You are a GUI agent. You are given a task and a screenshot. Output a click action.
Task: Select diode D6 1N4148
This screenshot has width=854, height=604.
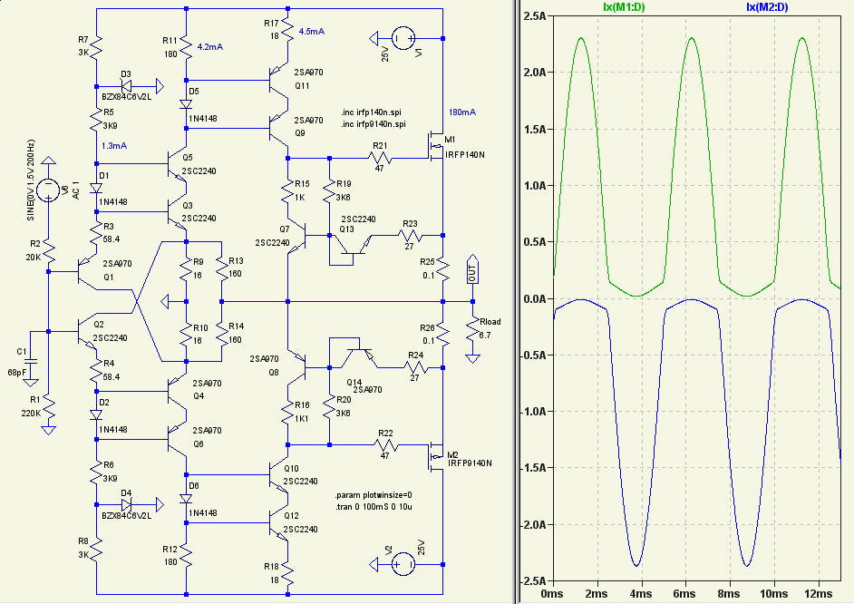186,499
